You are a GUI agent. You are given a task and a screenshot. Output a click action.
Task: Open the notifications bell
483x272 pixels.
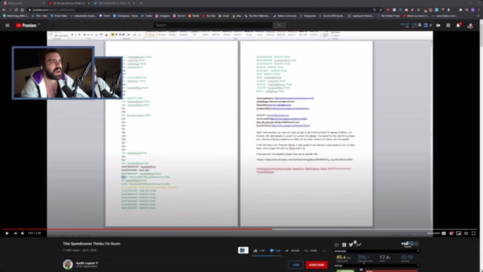coord(458,25)
